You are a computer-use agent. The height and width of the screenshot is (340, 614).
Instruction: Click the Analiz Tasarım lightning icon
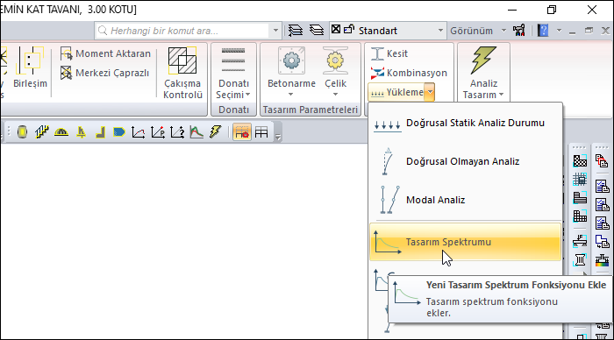point(483,60)
